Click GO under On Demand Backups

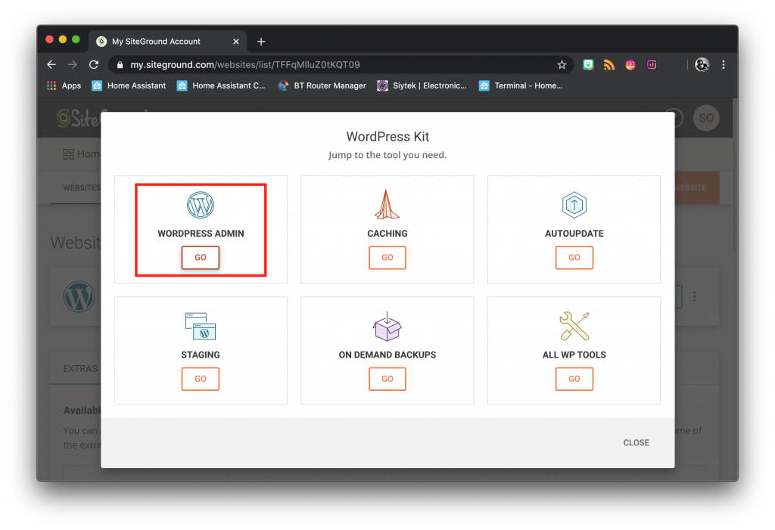[387, 379]
